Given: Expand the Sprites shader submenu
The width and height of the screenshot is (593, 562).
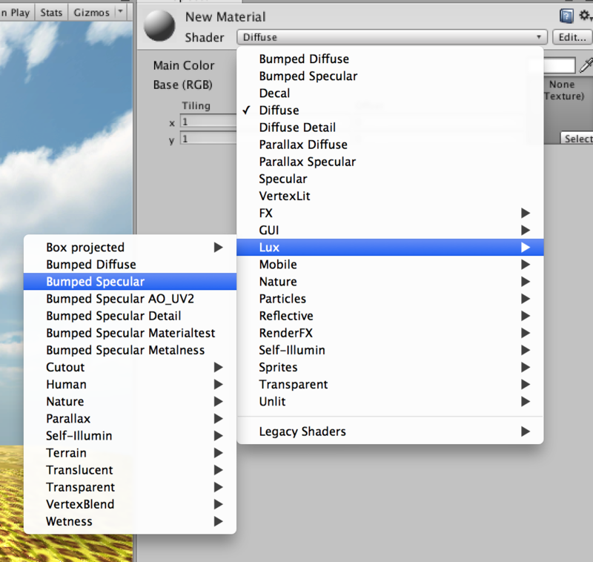Looking at the screenshot, I should point(390,367).
